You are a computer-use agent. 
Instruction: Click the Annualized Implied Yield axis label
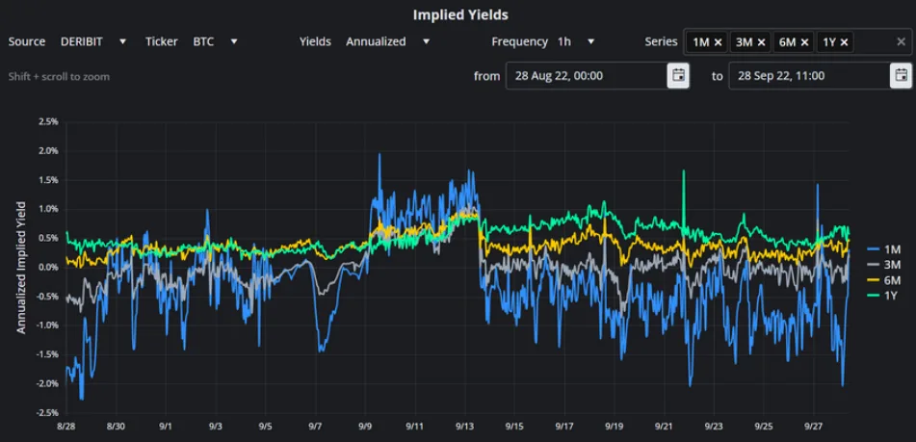click(x=21, y=268)
